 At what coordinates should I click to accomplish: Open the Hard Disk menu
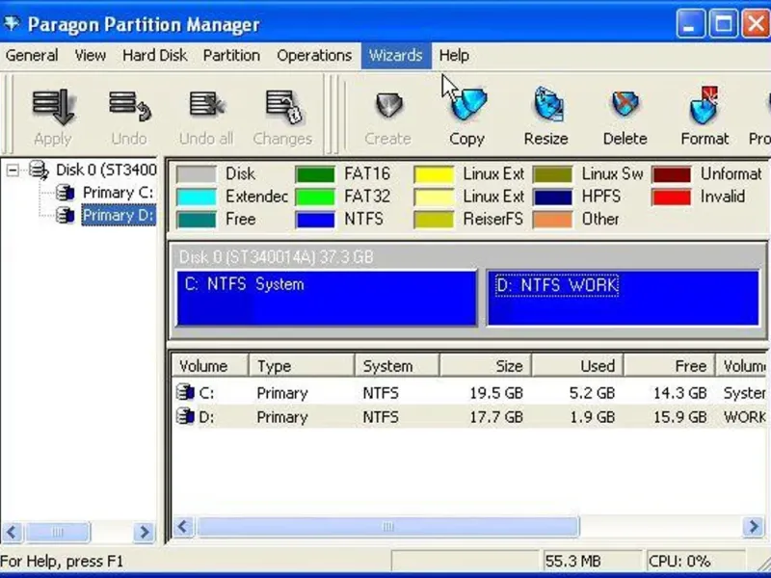coord(154,56)
